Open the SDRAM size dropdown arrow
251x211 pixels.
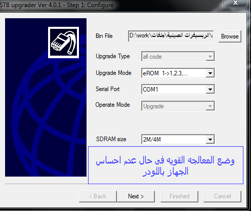click(210, 139)
